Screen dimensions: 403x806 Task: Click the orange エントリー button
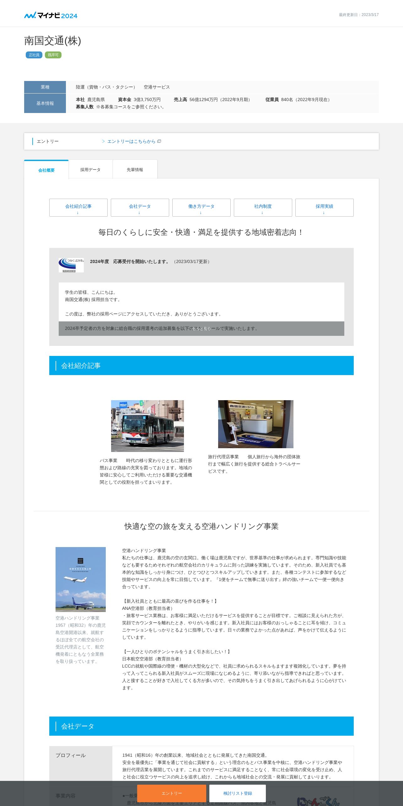coord(172,793)
